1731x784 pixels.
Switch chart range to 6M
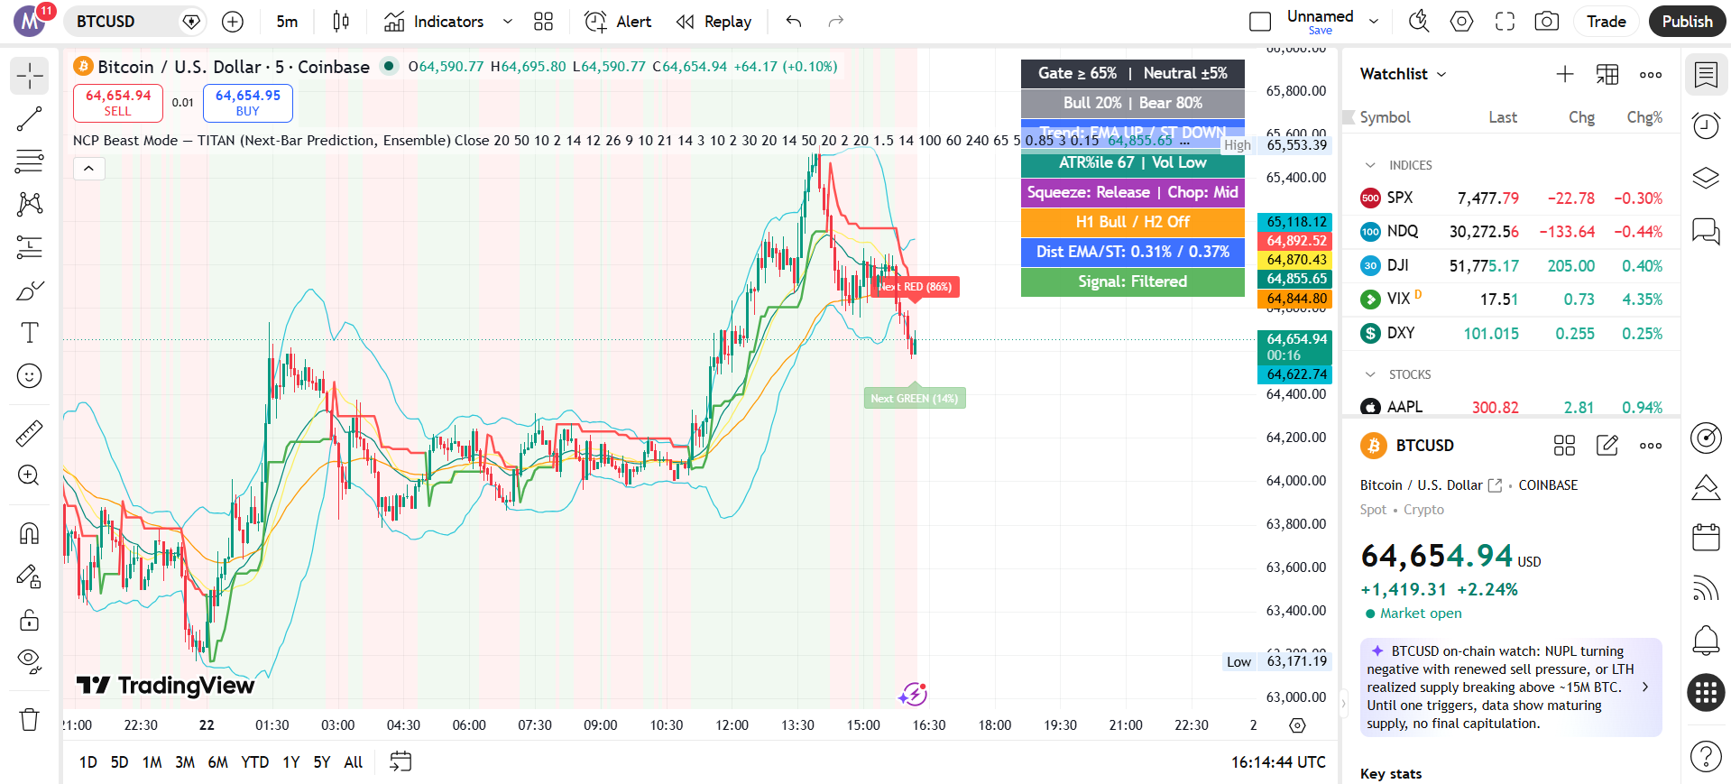(217, 762)
